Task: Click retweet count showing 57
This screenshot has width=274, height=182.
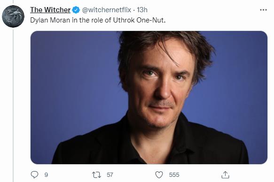Action: 110,174
